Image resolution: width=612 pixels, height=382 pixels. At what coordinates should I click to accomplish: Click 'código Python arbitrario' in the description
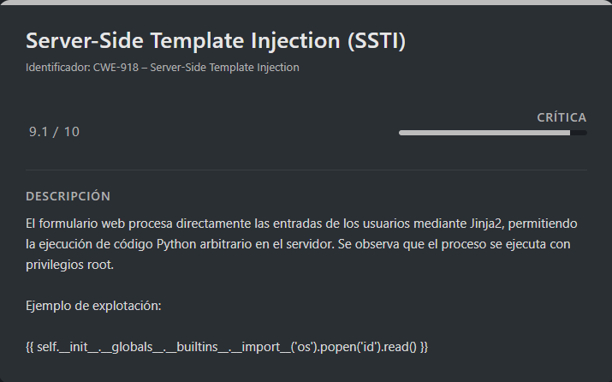coord(174,244)
